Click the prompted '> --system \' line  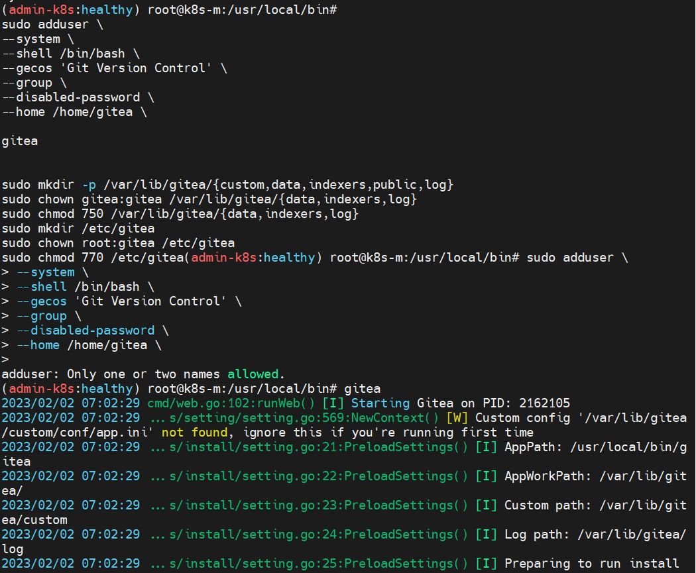(45, 272)
